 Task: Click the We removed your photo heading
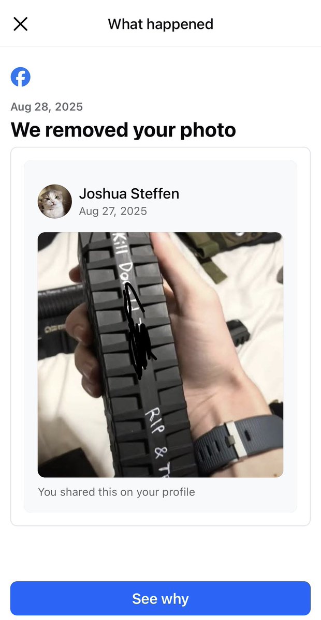(x=123, y=130)
